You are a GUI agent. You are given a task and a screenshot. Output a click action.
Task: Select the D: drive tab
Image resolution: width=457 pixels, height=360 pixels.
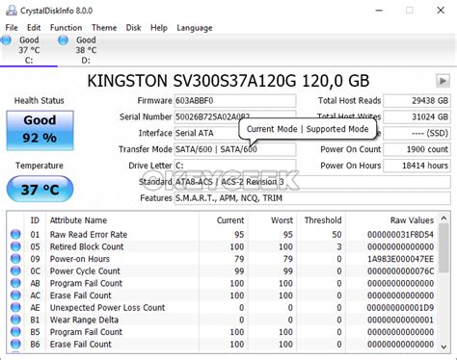point(86,50)
